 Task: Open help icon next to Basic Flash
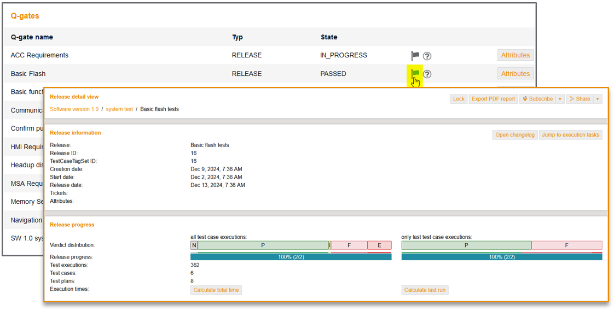tap(427, 74)
